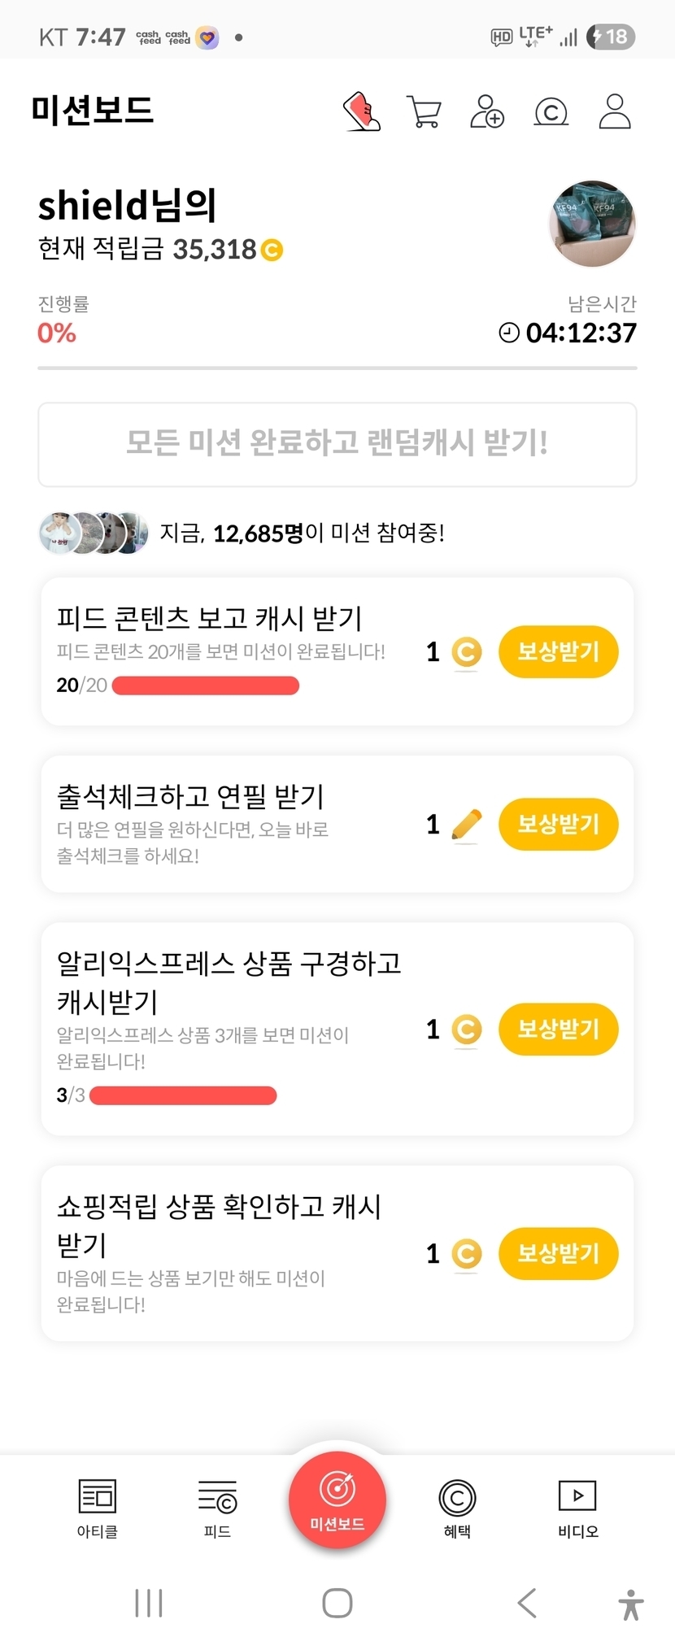The width and height of the screenshot is (675, 1650).
Task: Open the red sneaker step-counter icon
Action: (362, 111)
